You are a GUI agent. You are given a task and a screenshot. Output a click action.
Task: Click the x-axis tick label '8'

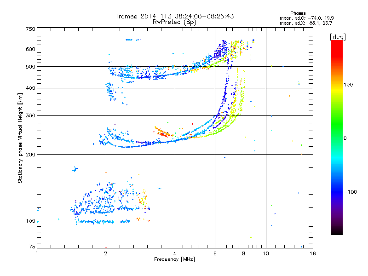point(244,253)
